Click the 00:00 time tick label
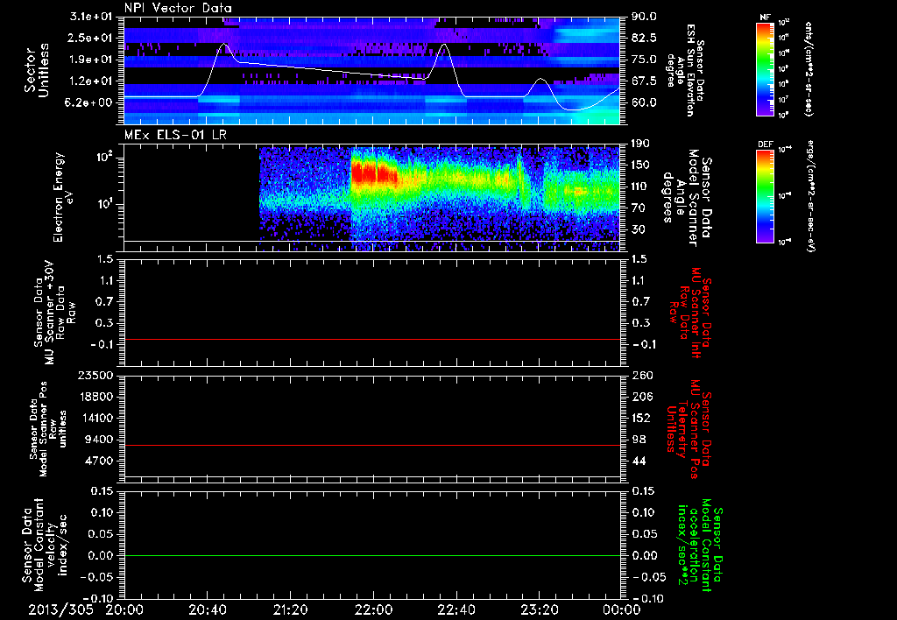 click(622, 609)
